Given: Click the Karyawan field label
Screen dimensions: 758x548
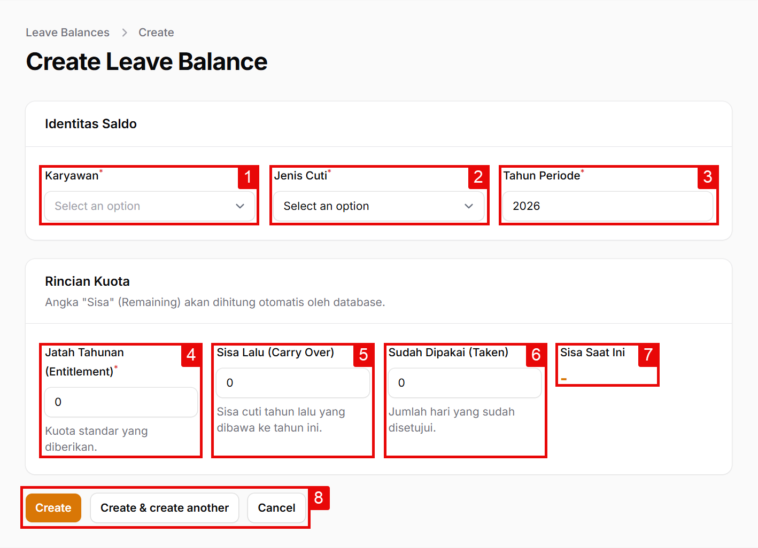Looking at the screenshot, I should point(72,176).
